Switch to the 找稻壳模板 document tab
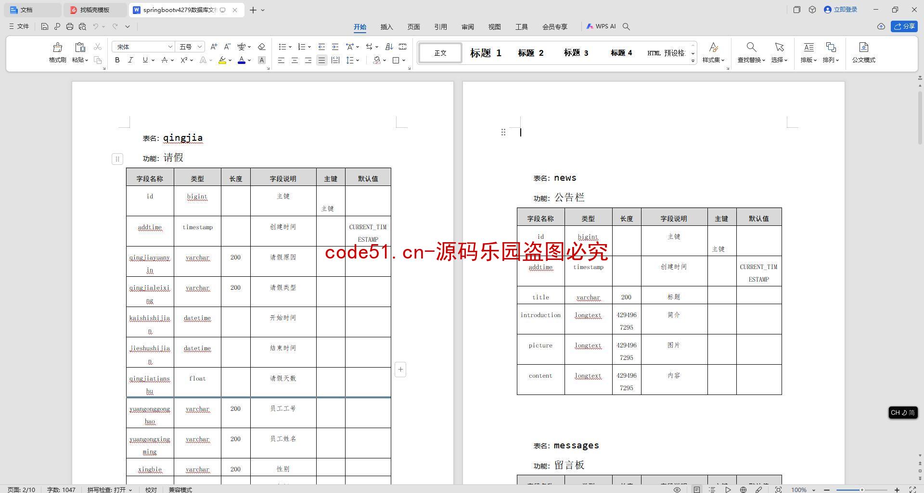Image resolution: width=924 pixels, height=493 pixels. point(95,10)
